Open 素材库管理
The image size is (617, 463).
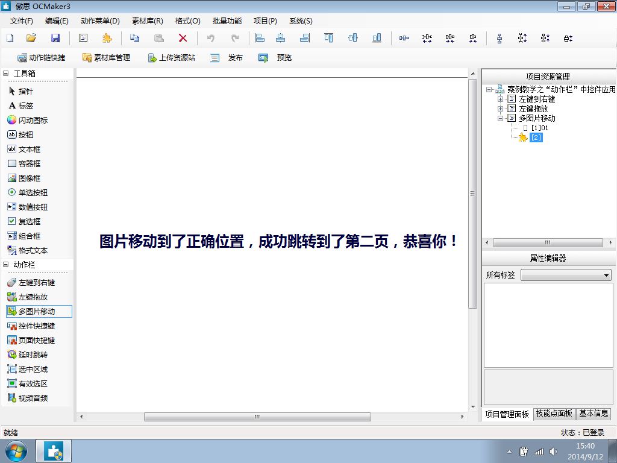[x=106, y=57]
